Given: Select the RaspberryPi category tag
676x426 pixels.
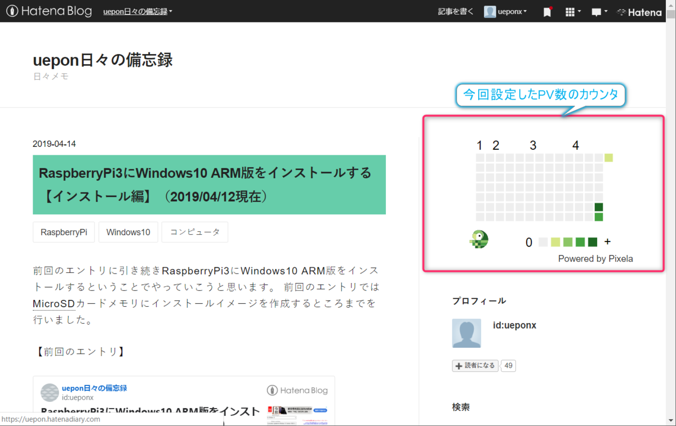Looking at the screenshot, I should click(x=64, y=232).
